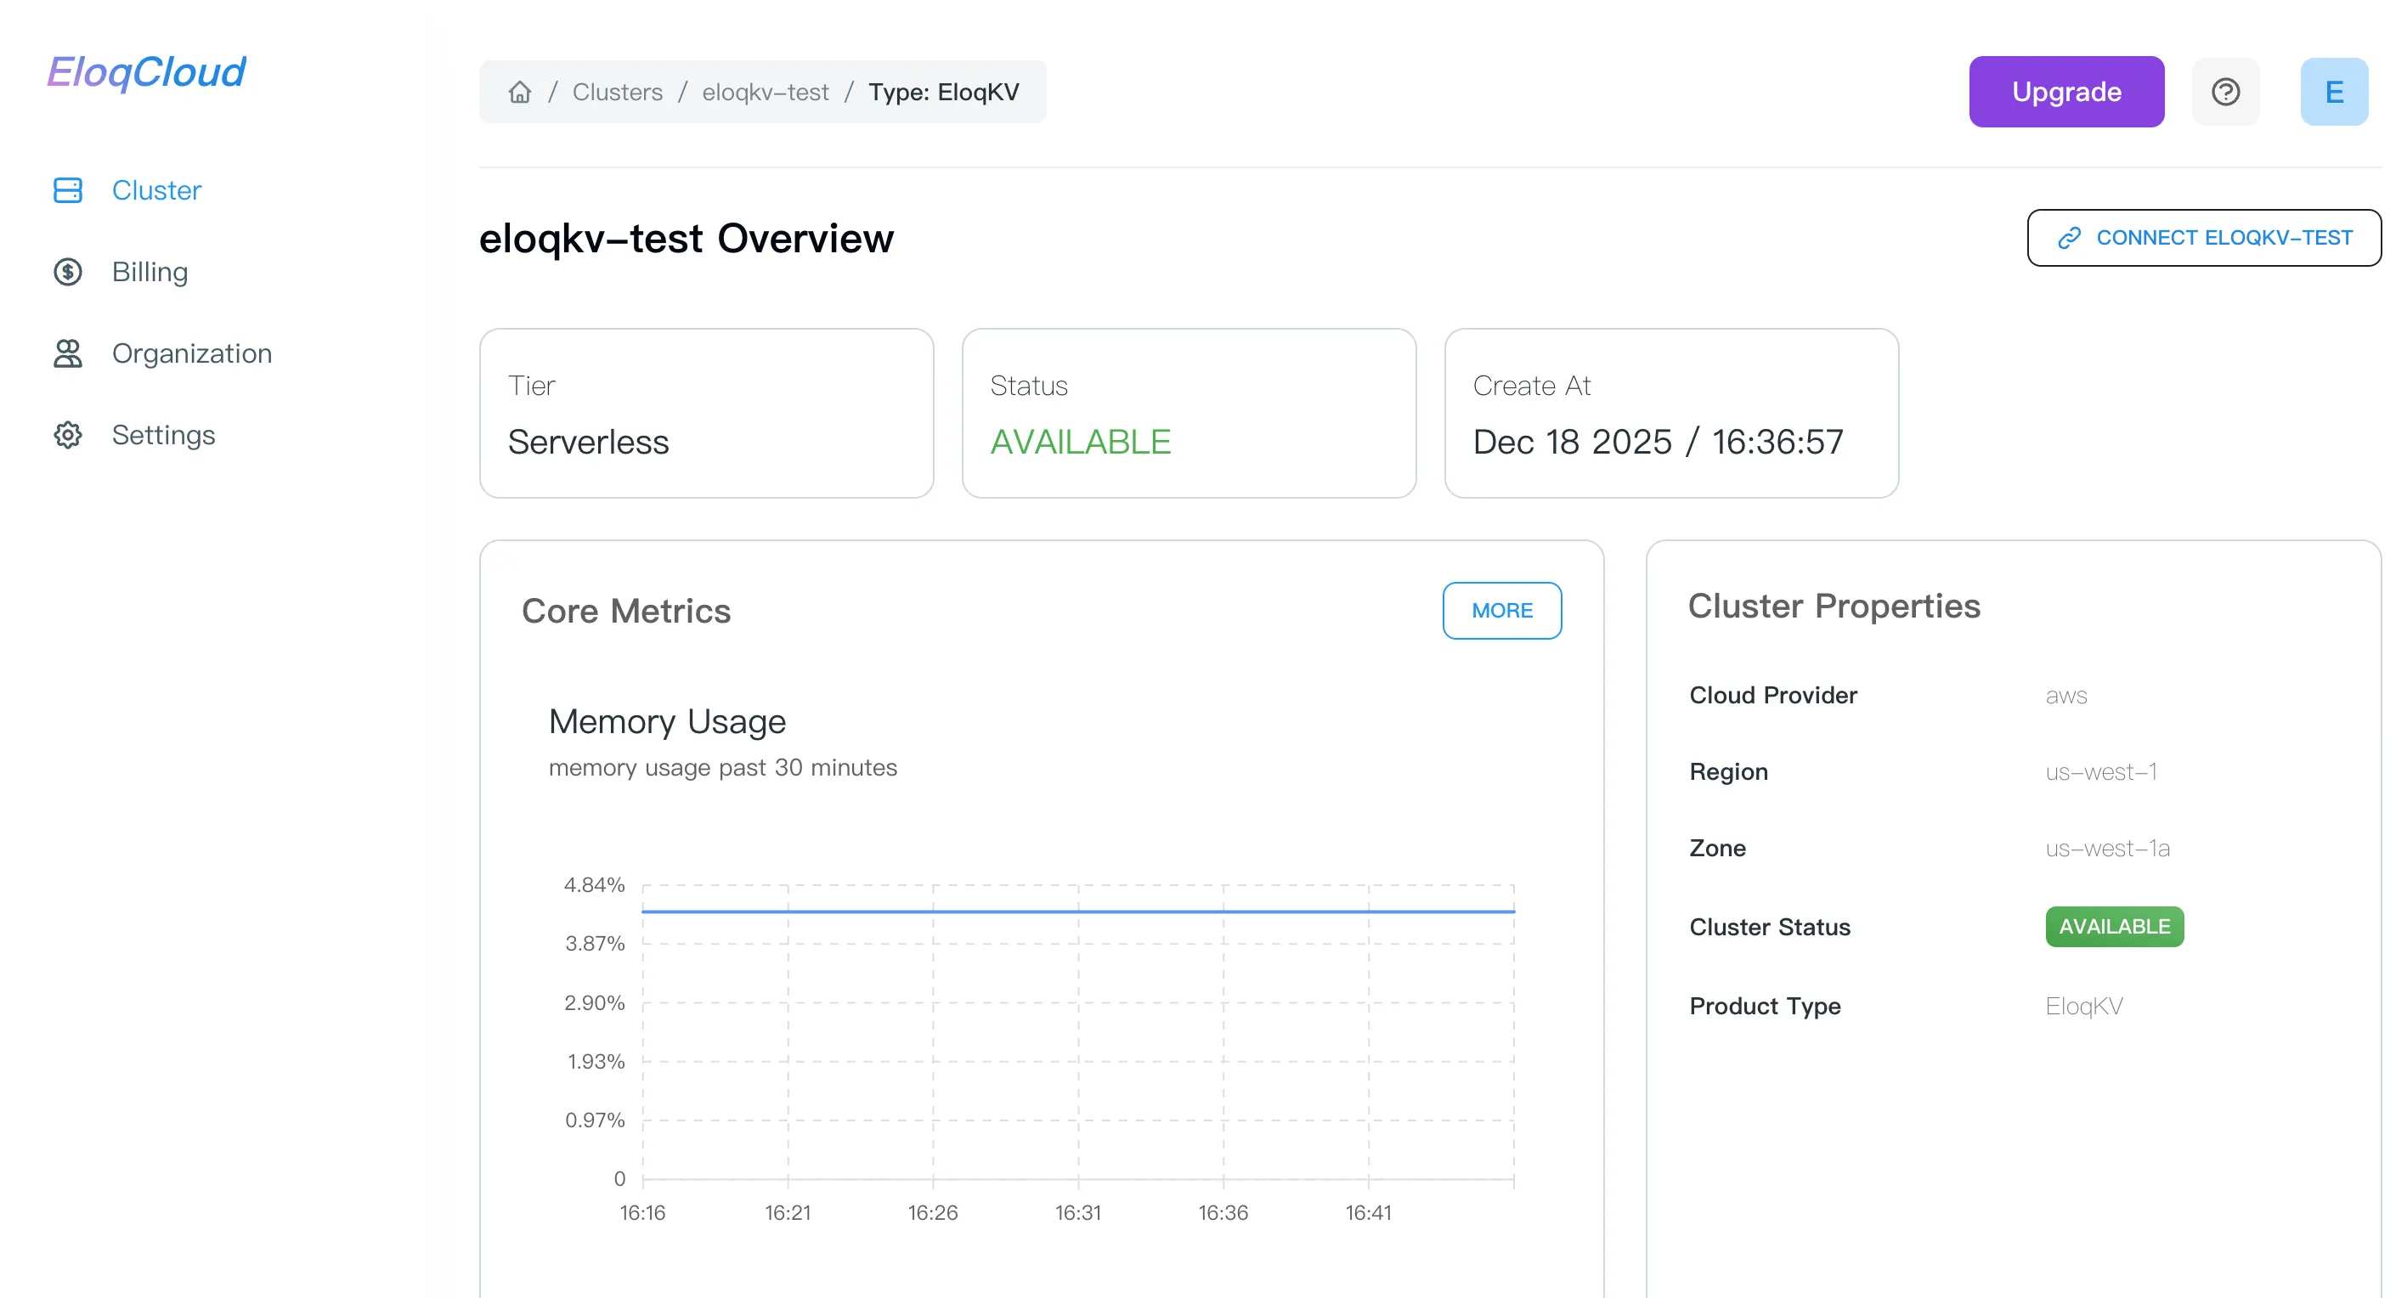Click the Billing dollar icon
The image size is (2396, 1298).
pyautogui.click(x=68, y=272)
